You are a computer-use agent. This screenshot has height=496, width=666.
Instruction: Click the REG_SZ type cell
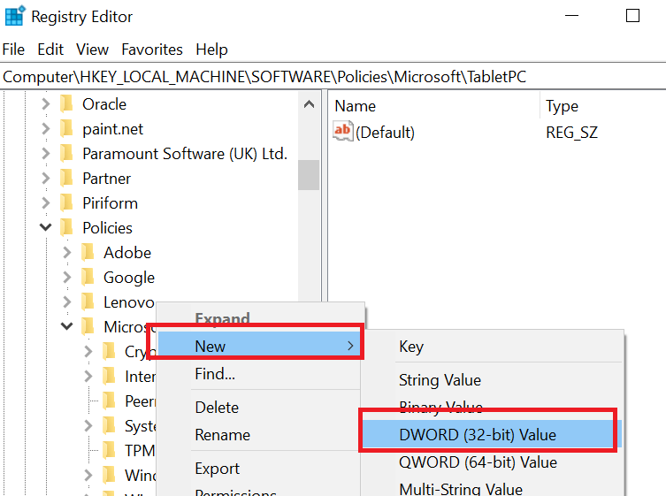tap(571, 133)
